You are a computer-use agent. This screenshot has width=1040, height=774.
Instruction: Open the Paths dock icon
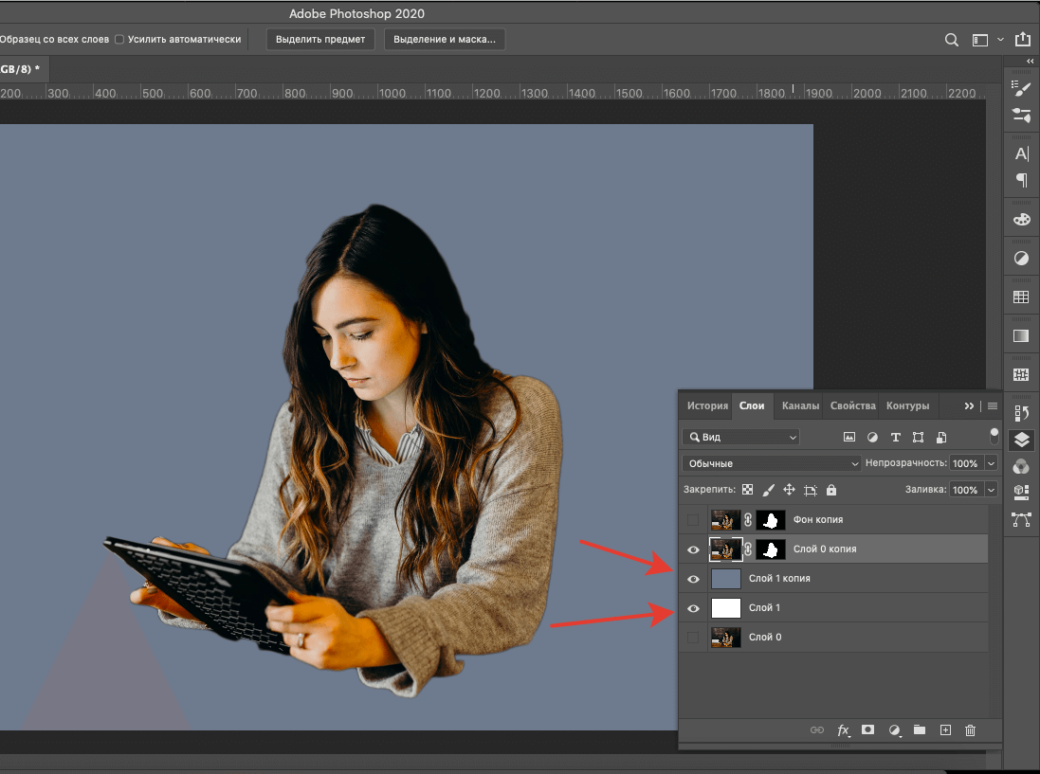tap(1021, 519)
